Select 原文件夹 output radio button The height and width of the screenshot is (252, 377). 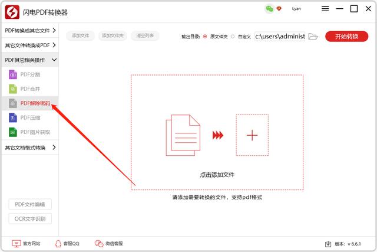click(205, 37)
